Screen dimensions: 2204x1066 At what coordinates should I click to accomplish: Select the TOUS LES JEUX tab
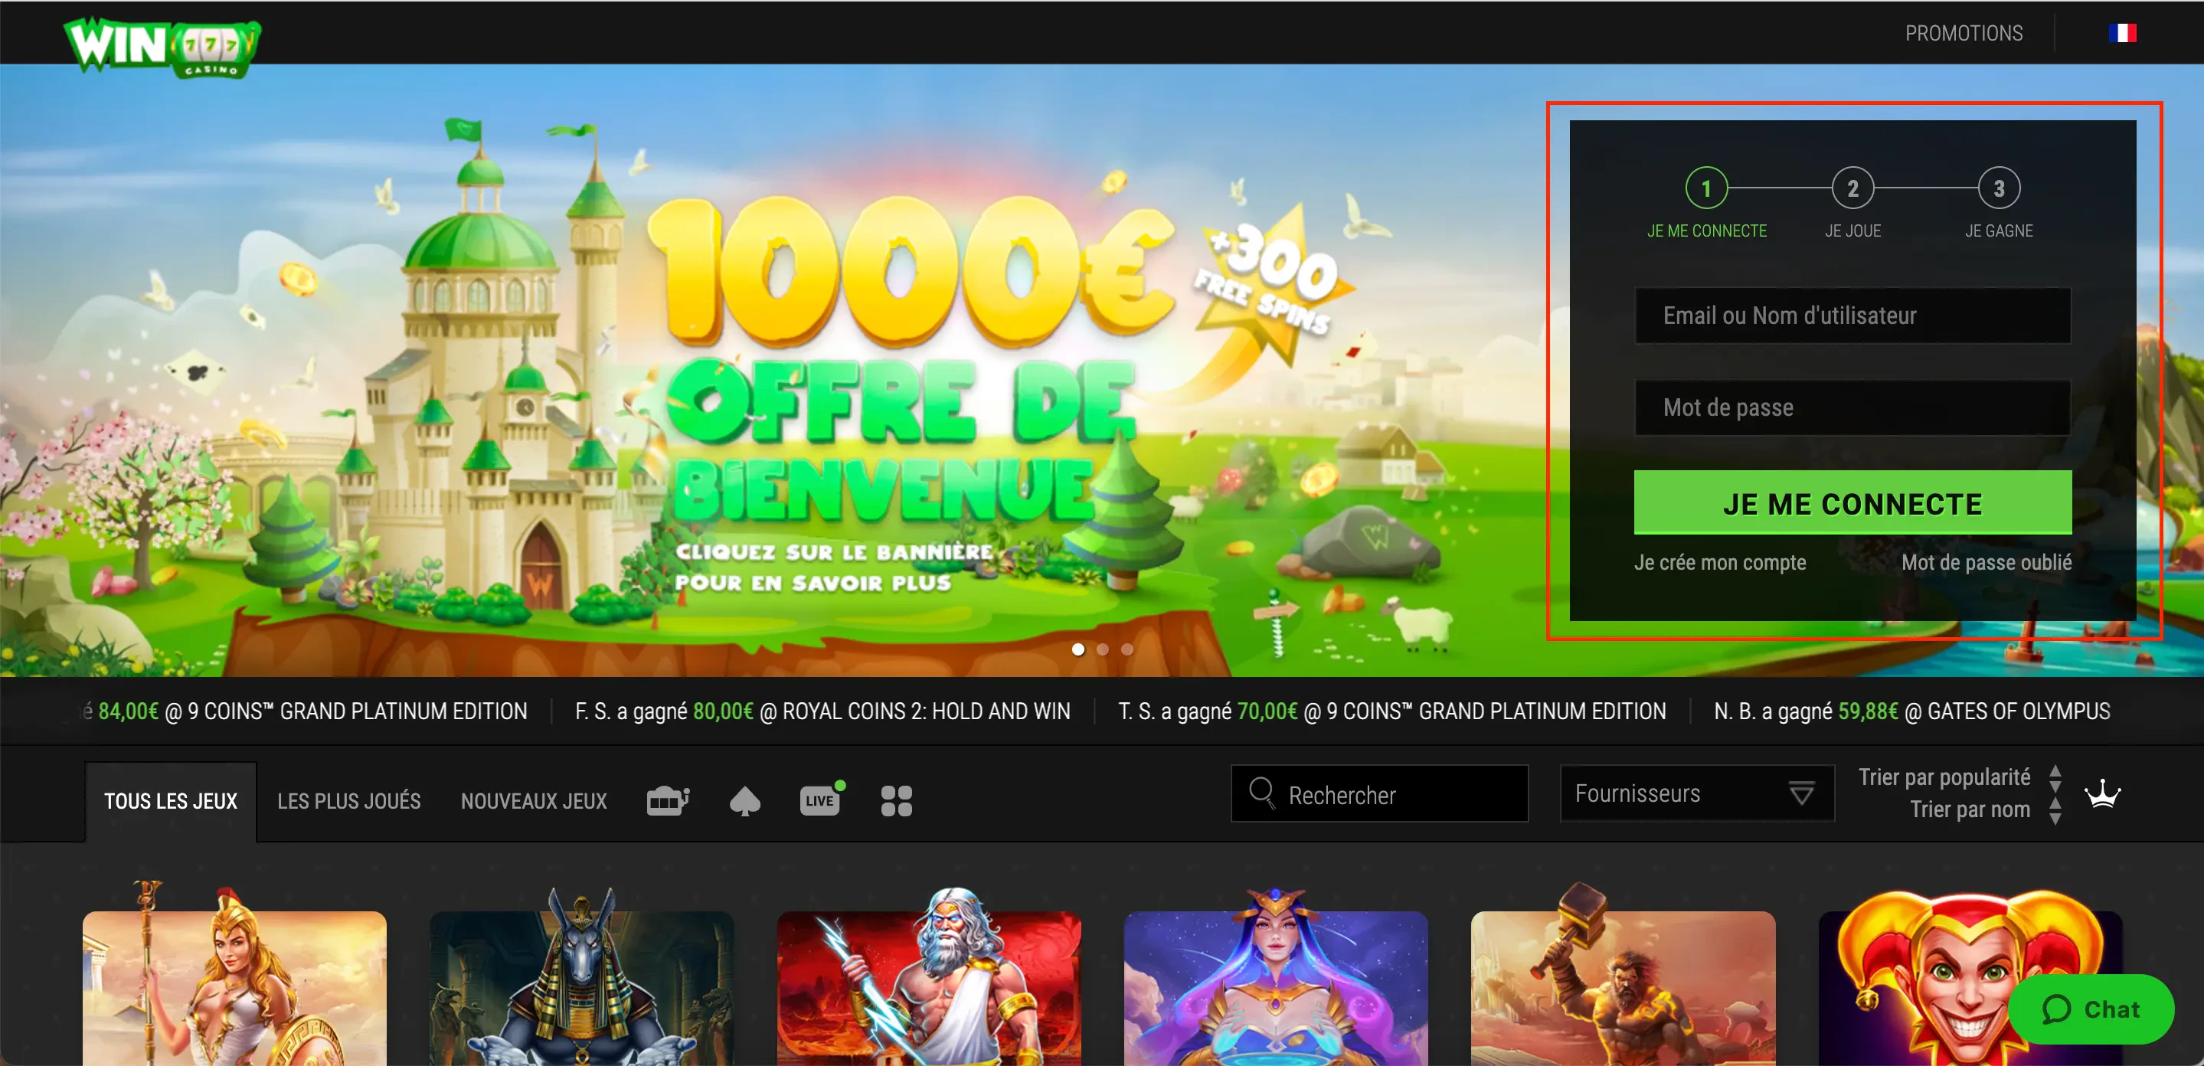[171, 802]
